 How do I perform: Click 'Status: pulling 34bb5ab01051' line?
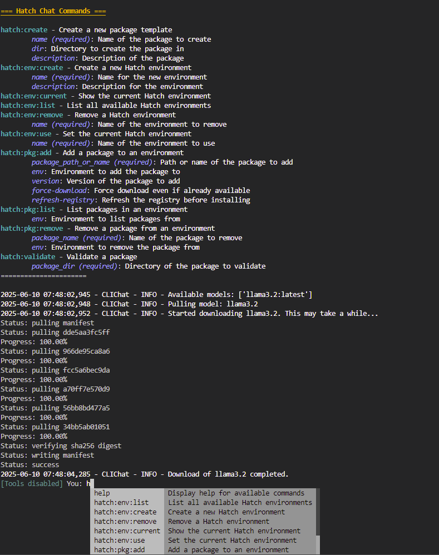(55, 427)
